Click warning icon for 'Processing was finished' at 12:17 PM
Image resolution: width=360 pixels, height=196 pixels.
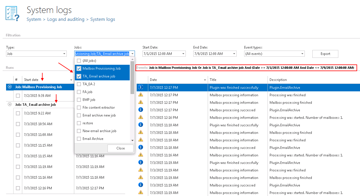[x=141, y=95]
